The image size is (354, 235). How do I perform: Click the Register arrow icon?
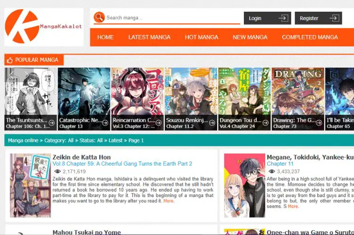click(x=334, y=18)
